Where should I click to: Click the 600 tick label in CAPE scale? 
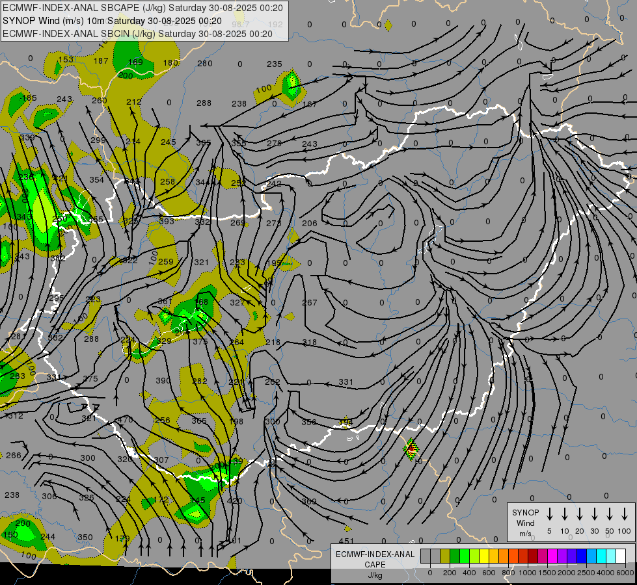[x=489, y=573]
